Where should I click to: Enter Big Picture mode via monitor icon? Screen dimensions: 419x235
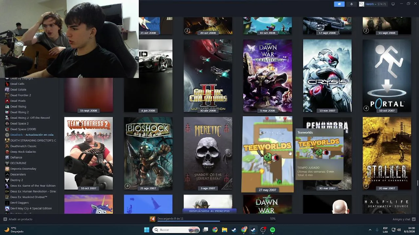[393, 4]
